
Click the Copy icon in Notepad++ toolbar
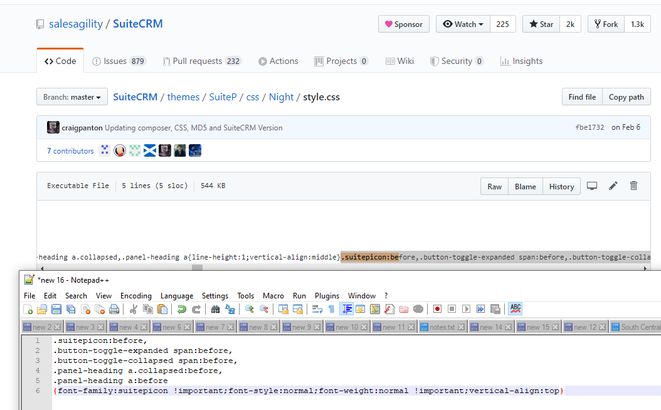pyautogui.click(x=148, y=309)
